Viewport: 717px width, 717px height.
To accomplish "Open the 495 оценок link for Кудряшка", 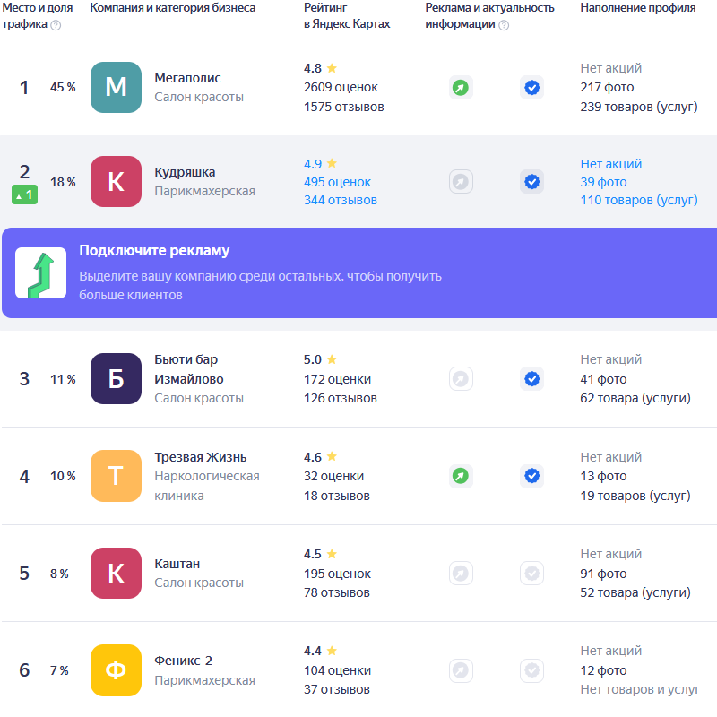I will point(337,182).
